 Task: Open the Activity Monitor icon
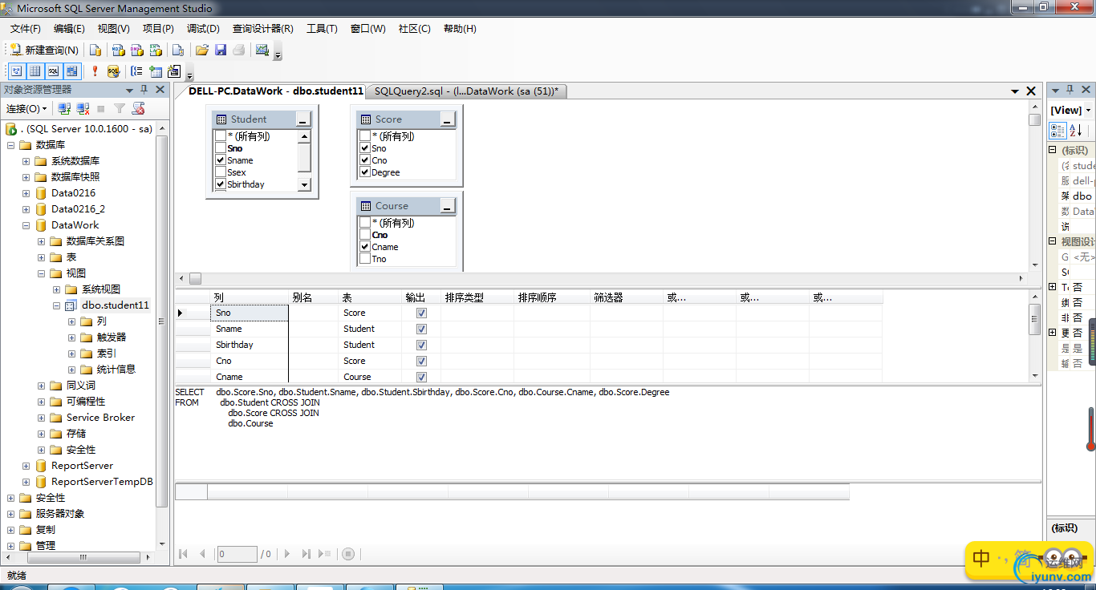262,51
